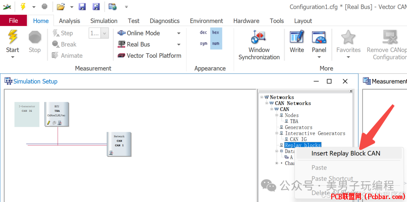Click the CANoe application logo icon
407x202 pixels.
point(6,7)
